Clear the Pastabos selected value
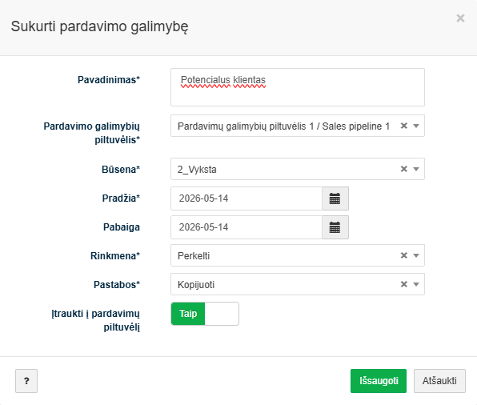This screenshot has height=405, width=477. point(403,284)
